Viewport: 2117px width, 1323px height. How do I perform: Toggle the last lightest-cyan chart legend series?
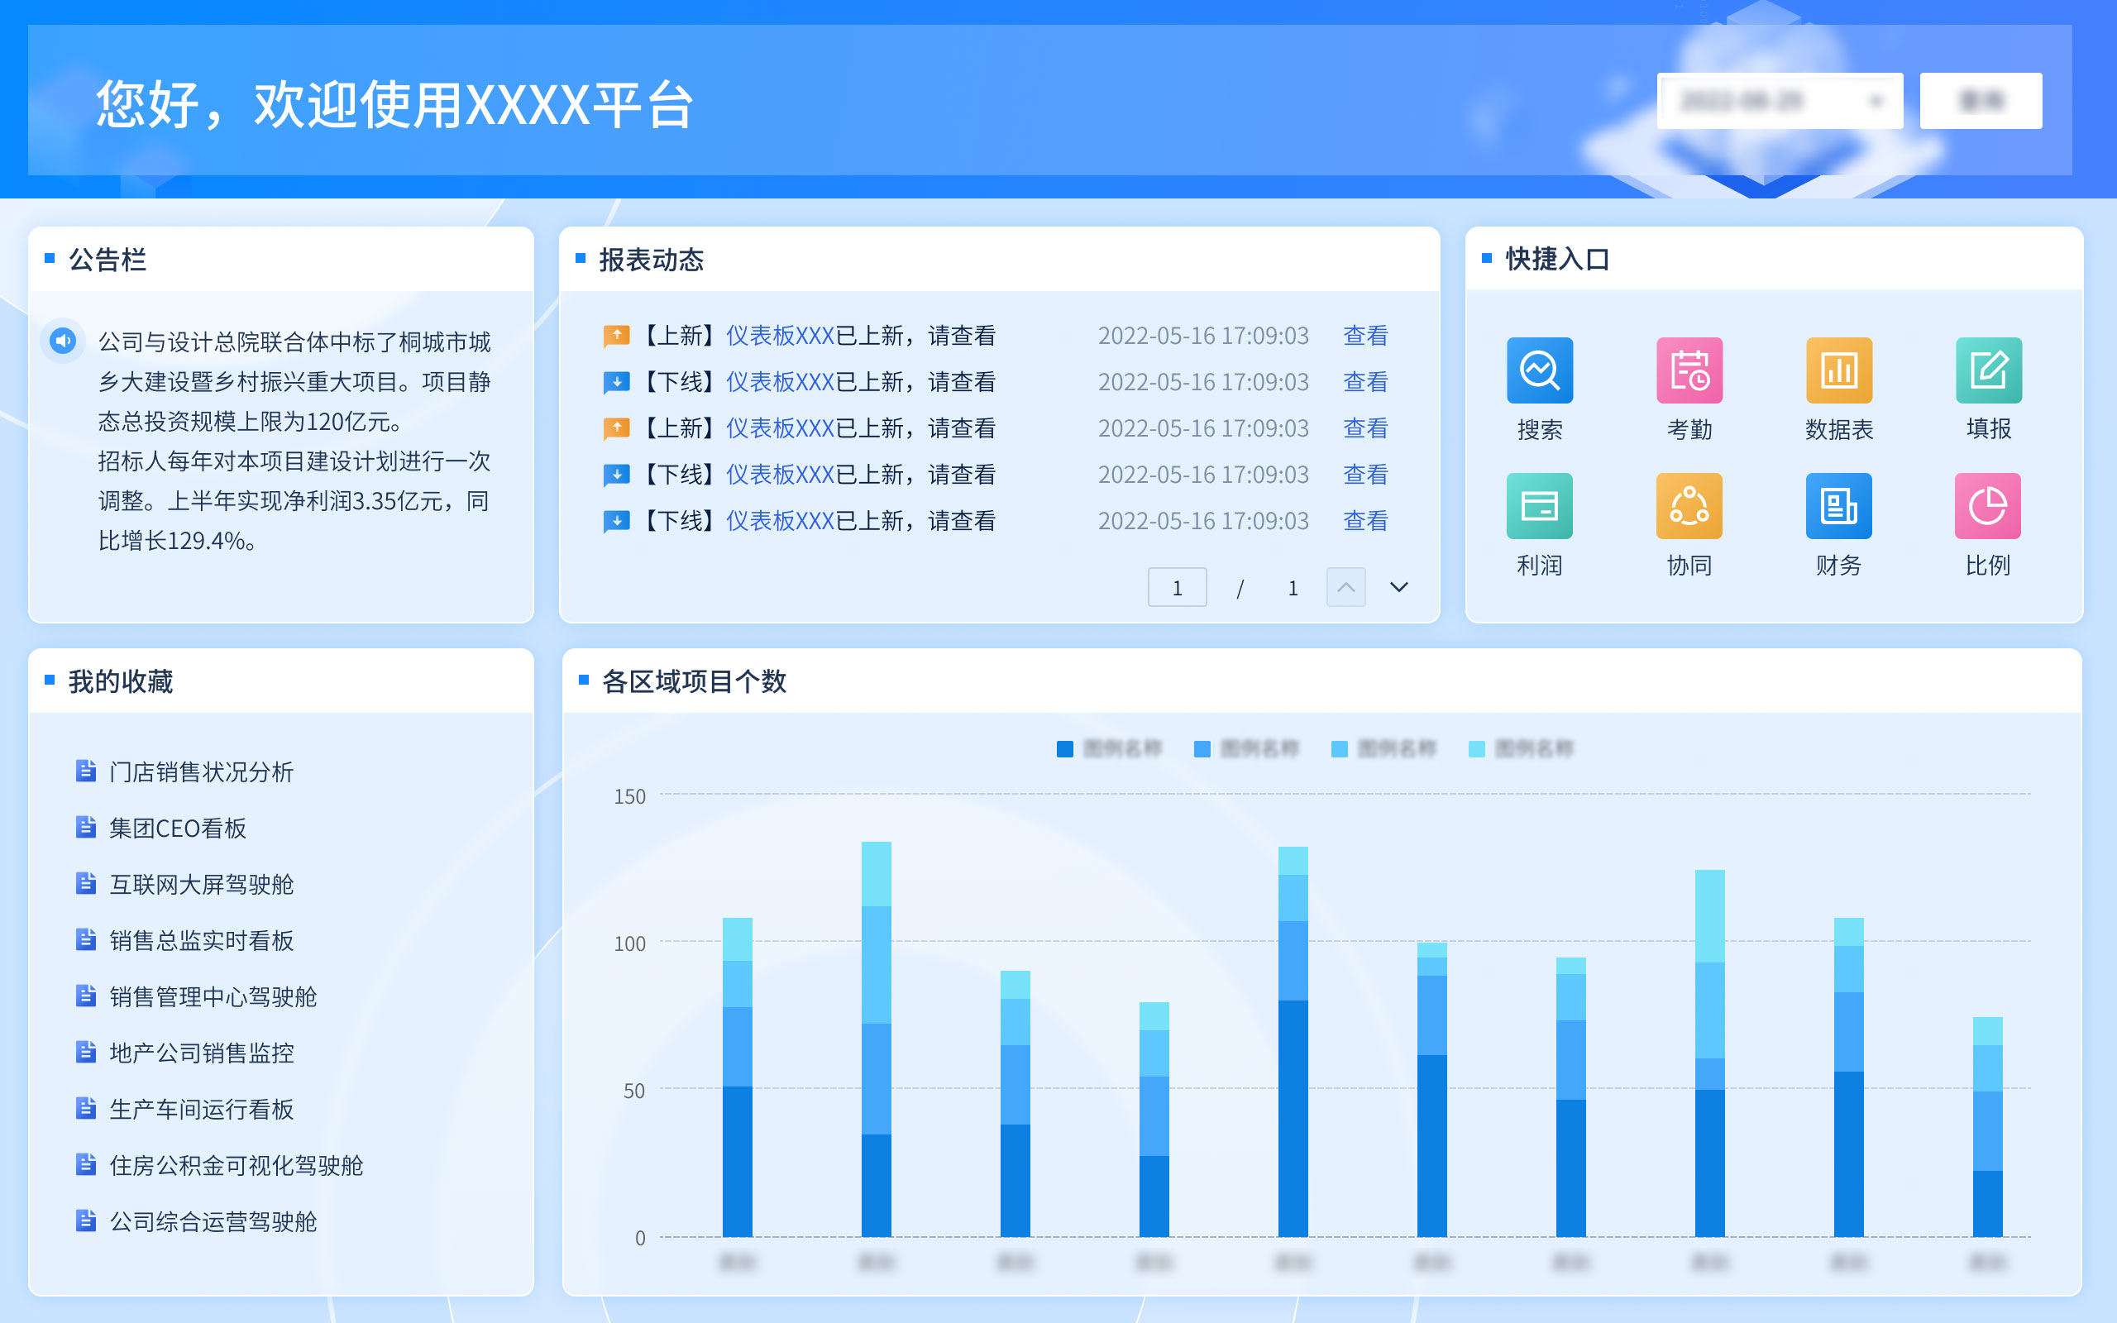pyautogui.click(x=1519, y=749)
